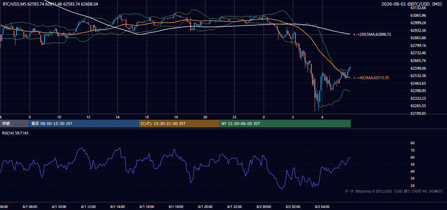447x210 pixels.
Task: Click the 2026-08-01 BTC/USD (M5) chart title
Action: [412, 4]
